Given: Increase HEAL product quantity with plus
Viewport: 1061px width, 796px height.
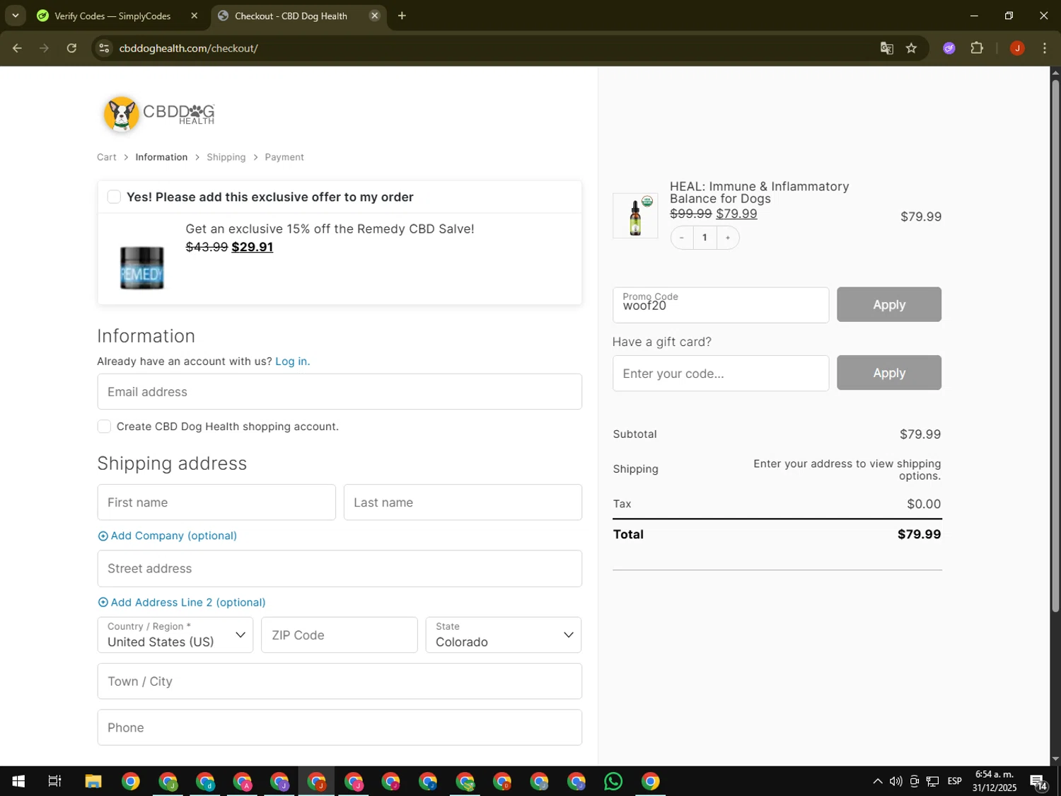Looking at the screenshot, I should tap(727, 238).
